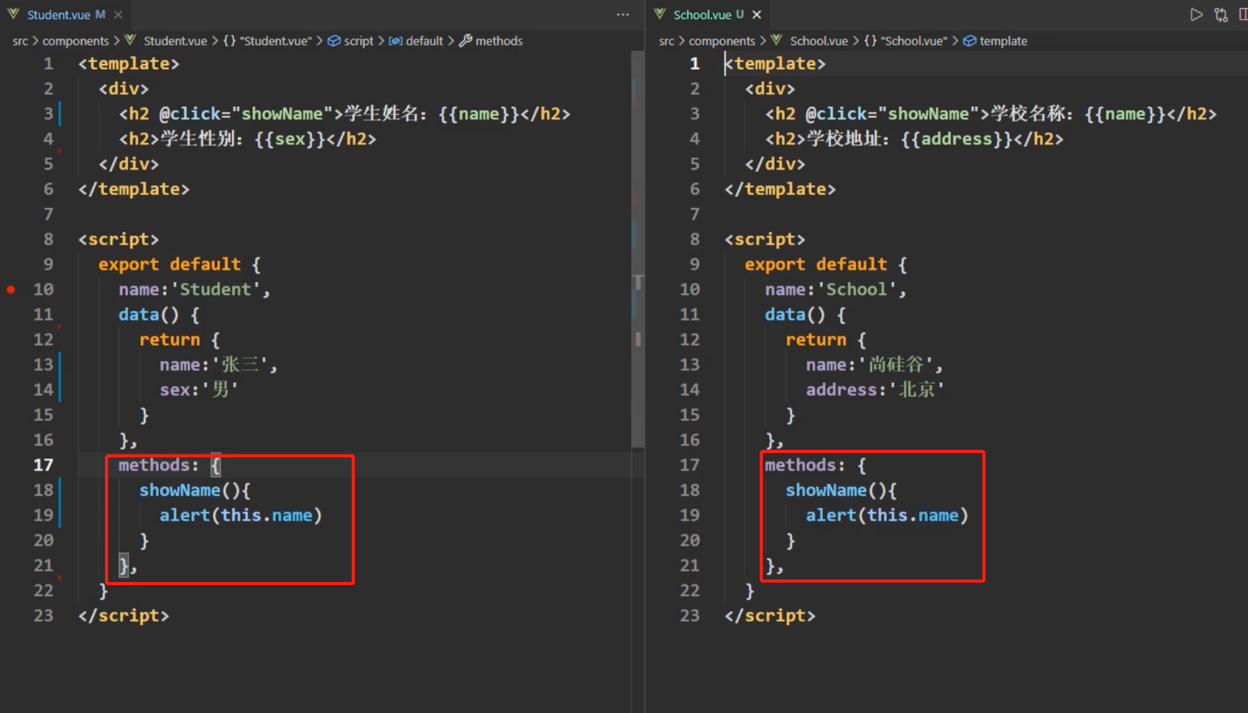Click 'data()' in School.vue line 11
1248x713 pixels.
[x=795, y=314]
